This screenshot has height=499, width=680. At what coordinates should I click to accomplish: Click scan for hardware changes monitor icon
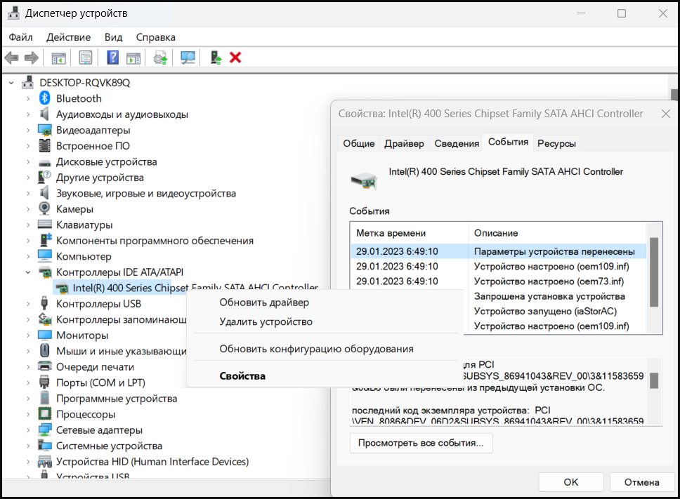(188, 58)
